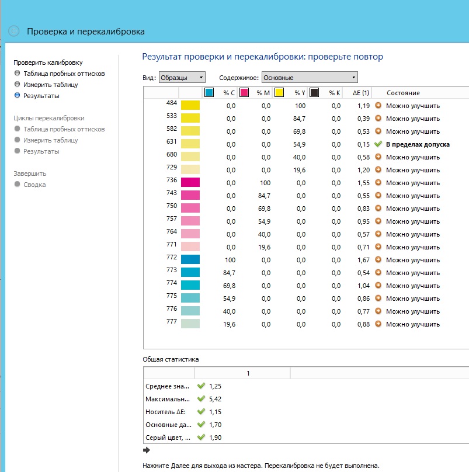Click green checkmark next to value 5,42
The height and width of the screenshot is (472, 469).
(202, 399)
